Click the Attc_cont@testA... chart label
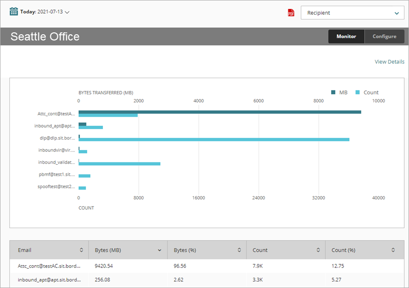 pyautogui.click(x=56, y=113)
